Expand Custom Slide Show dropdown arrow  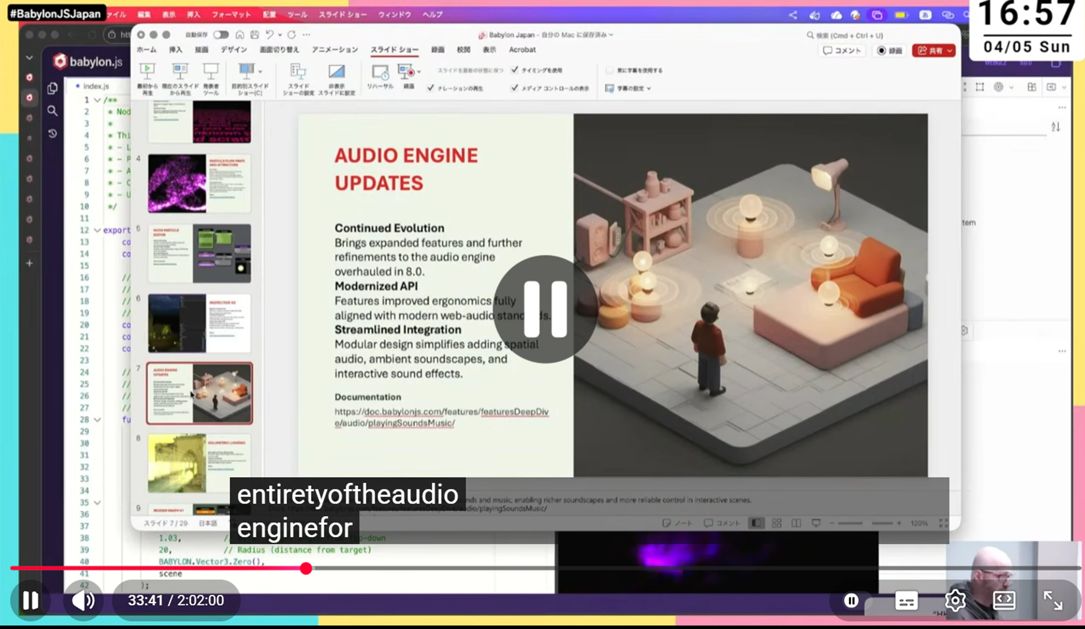[260, 72]
